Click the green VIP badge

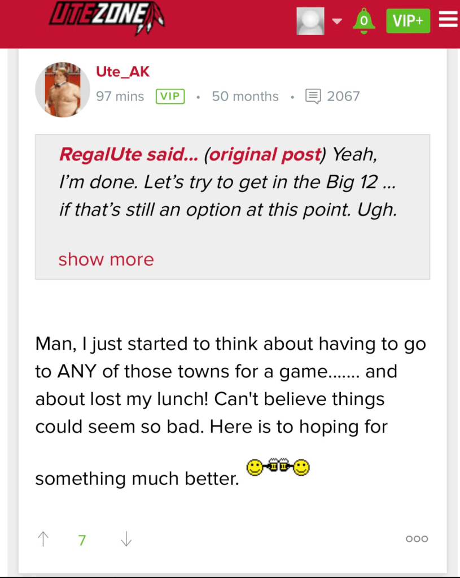click(170, 96)
